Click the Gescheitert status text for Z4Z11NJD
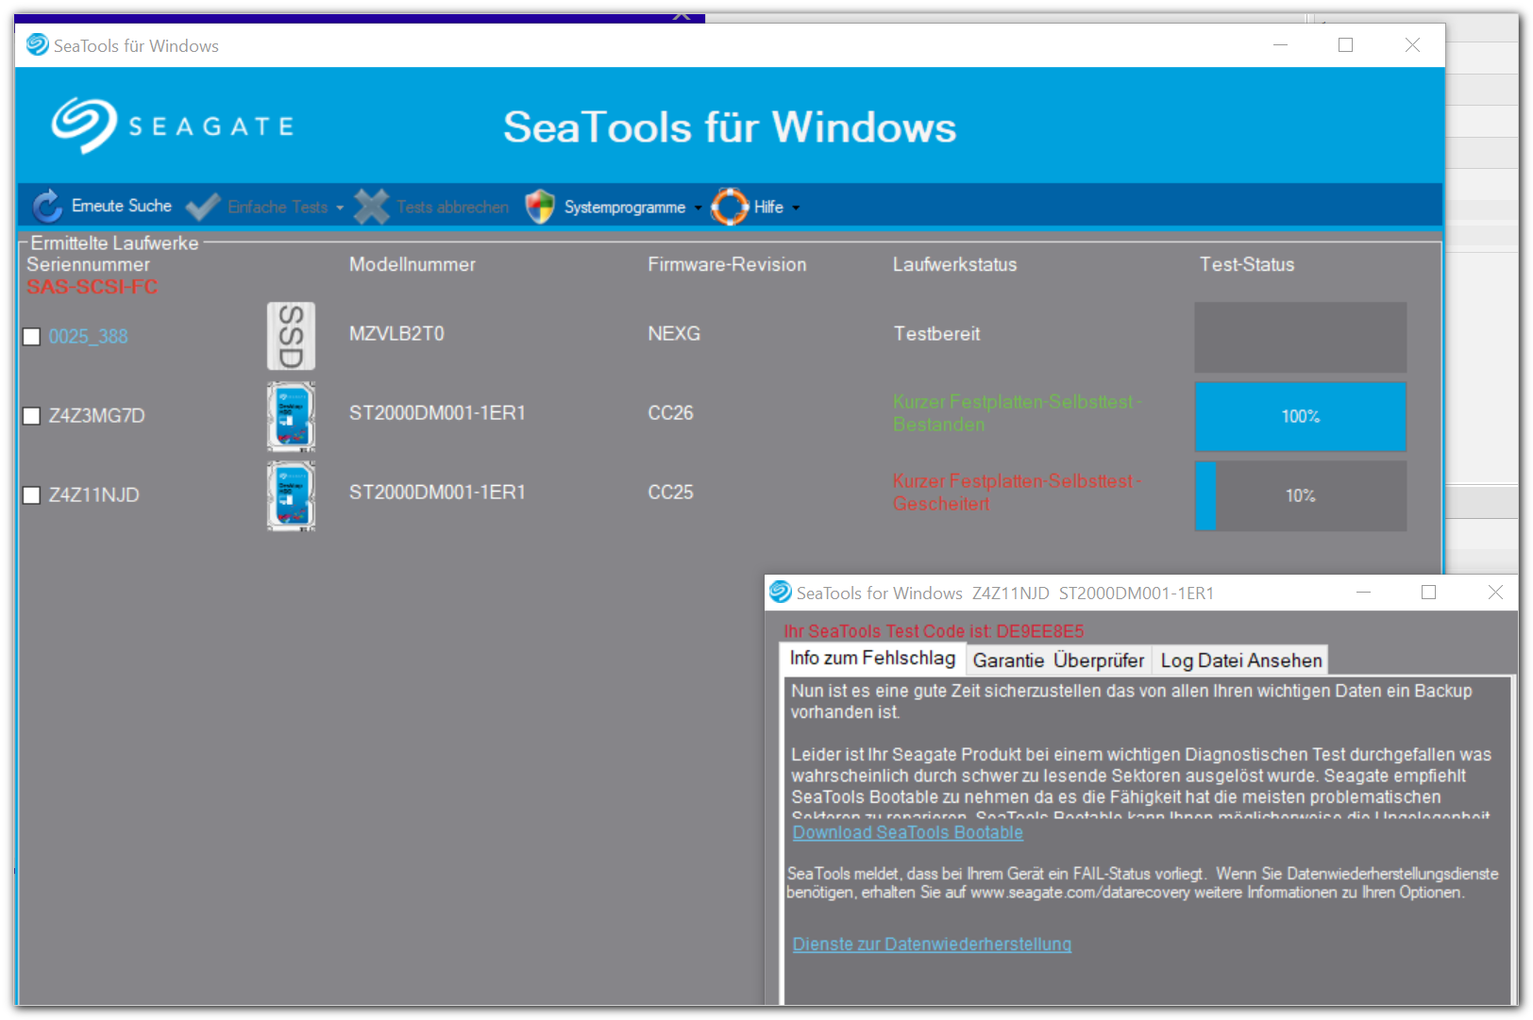The width and height of the screenshot is (1533, 1020). click(x=1018, y=493)
